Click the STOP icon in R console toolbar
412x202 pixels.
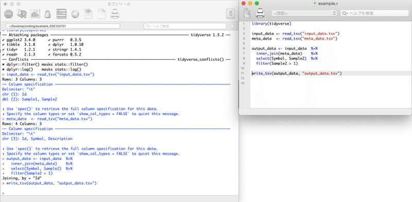coord(9,14)
